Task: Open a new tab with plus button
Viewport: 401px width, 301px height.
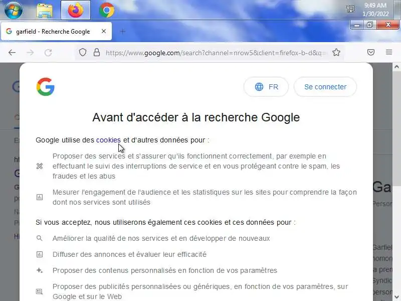Action: (x=122, y=32)
